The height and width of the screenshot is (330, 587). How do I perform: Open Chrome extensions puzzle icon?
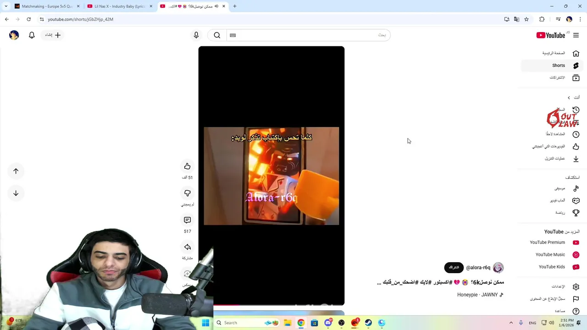[542, 19]
